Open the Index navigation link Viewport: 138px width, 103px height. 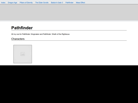click(3, 3)
